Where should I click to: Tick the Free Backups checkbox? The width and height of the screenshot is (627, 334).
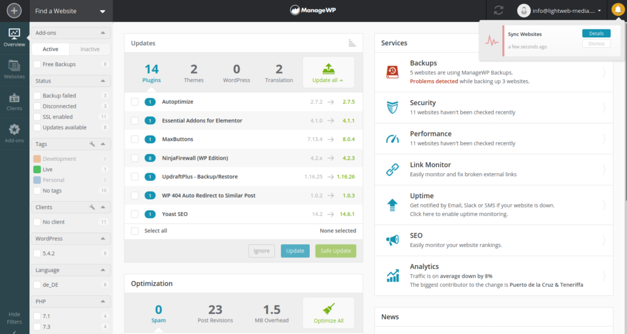(x=37, y=64)
